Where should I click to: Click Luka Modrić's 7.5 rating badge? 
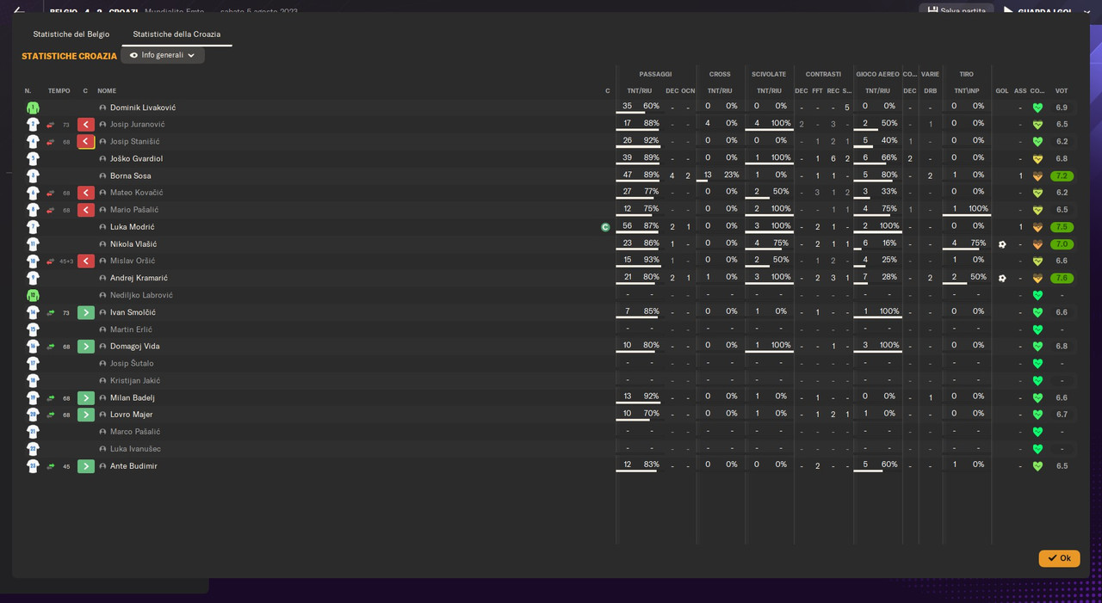(x=1062, y=227)
